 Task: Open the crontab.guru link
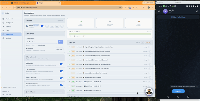click(41, 45)
